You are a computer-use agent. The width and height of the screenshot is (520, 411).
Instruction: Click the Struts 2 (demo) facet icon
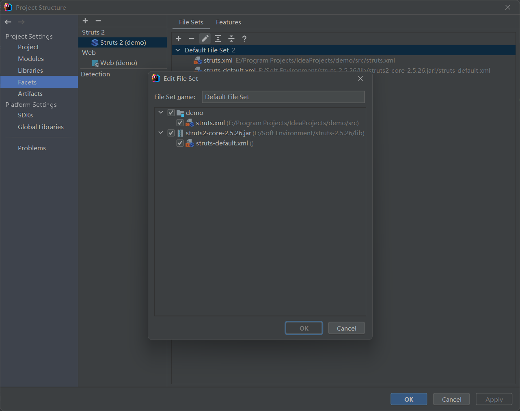95,43
